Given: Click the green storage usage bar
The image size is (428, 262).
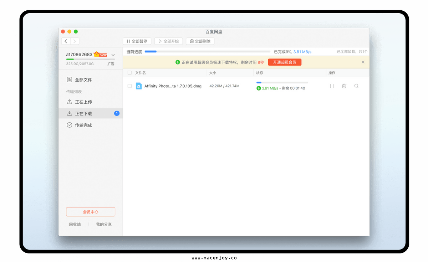Looking at the screenshot, I should (x=91, y=59).
